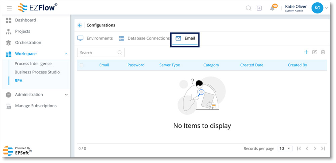This screenshot has height=163, width=336.
Task: Expand the user profile dropdown arrow
Action: click(x=327, y=8)
